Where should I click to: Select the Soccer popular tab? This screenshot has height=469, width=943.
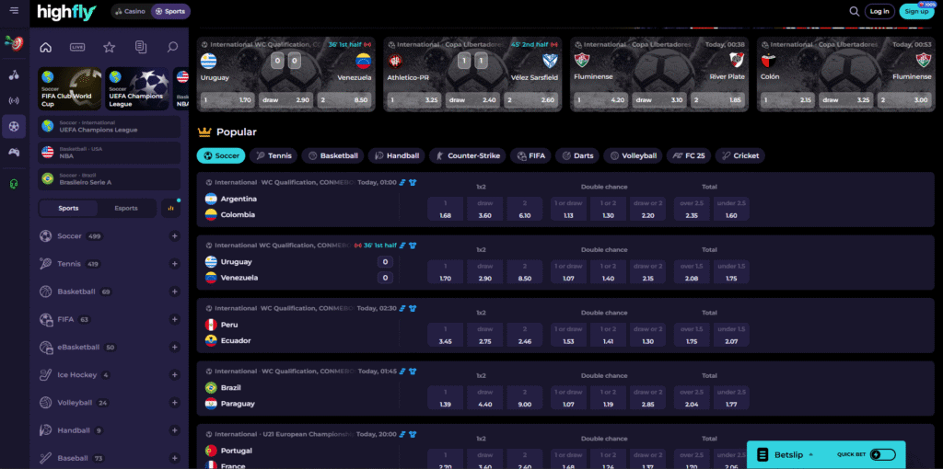221,155
